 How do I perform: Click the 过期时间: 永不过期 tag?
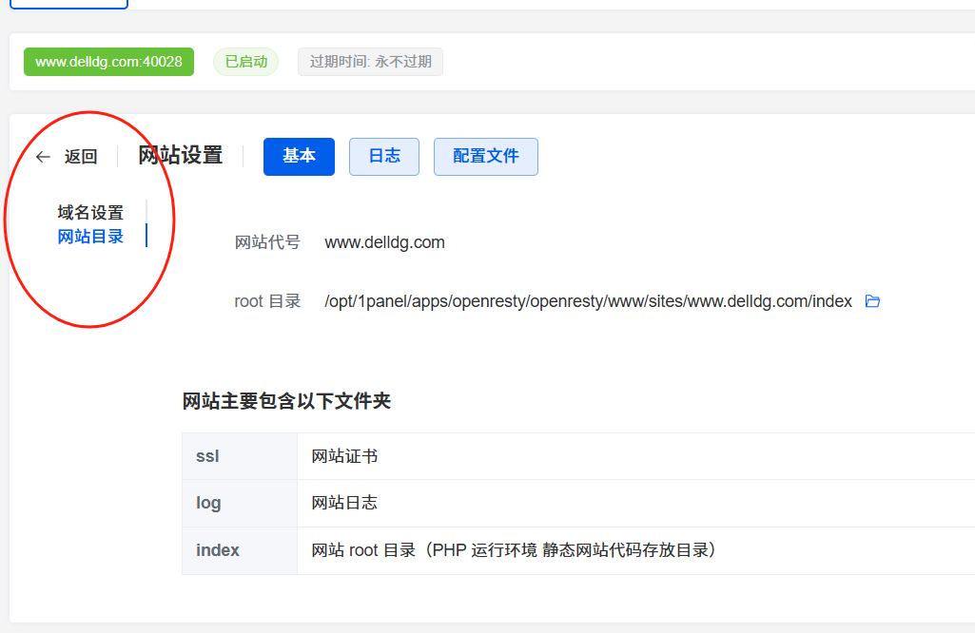pyautogui.click(x=370, y=62)
